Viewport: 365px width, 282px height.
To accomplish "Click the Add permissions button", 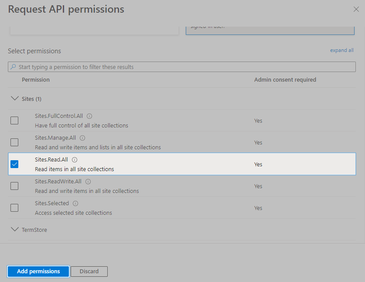I will coord(38,272).
